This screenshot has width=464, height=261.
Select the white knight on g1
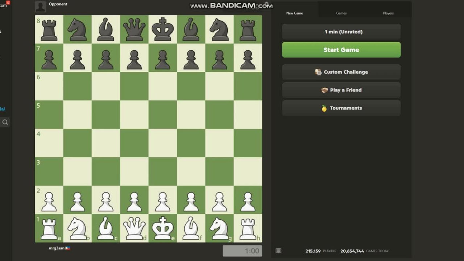pos(219,228)
